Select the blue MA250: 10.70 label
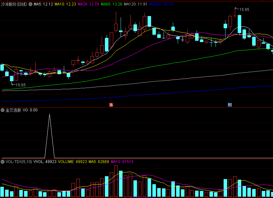This screenshot has width=273, height=198. tap(161, 4)
